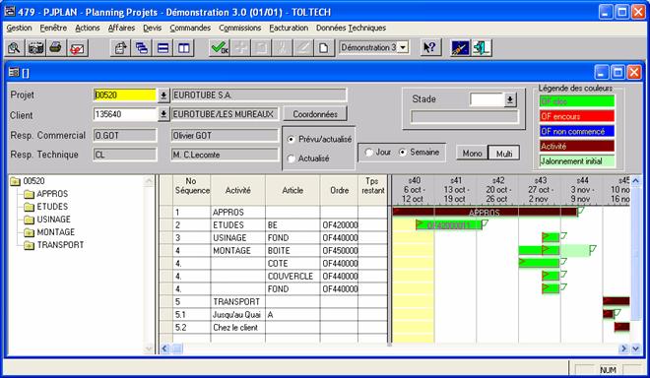650x378 pixels.
Task: Click the green checkmark OK icon
Action: [x=220, y=48]
